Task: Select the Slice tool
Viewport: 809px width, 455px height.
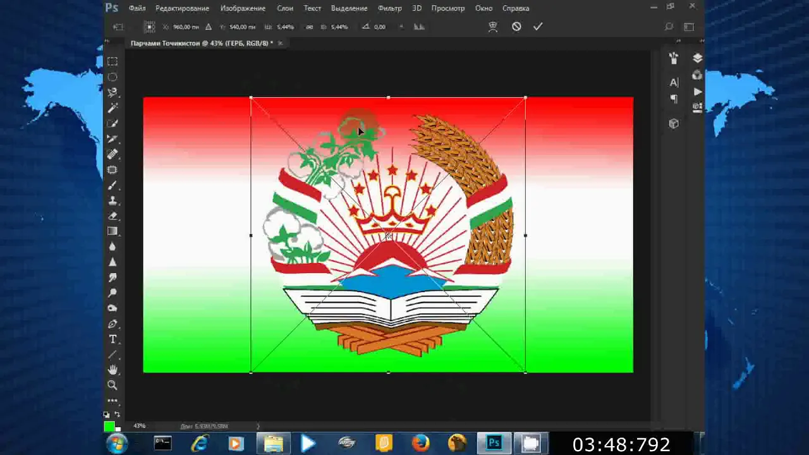Action: pos(113,139)
